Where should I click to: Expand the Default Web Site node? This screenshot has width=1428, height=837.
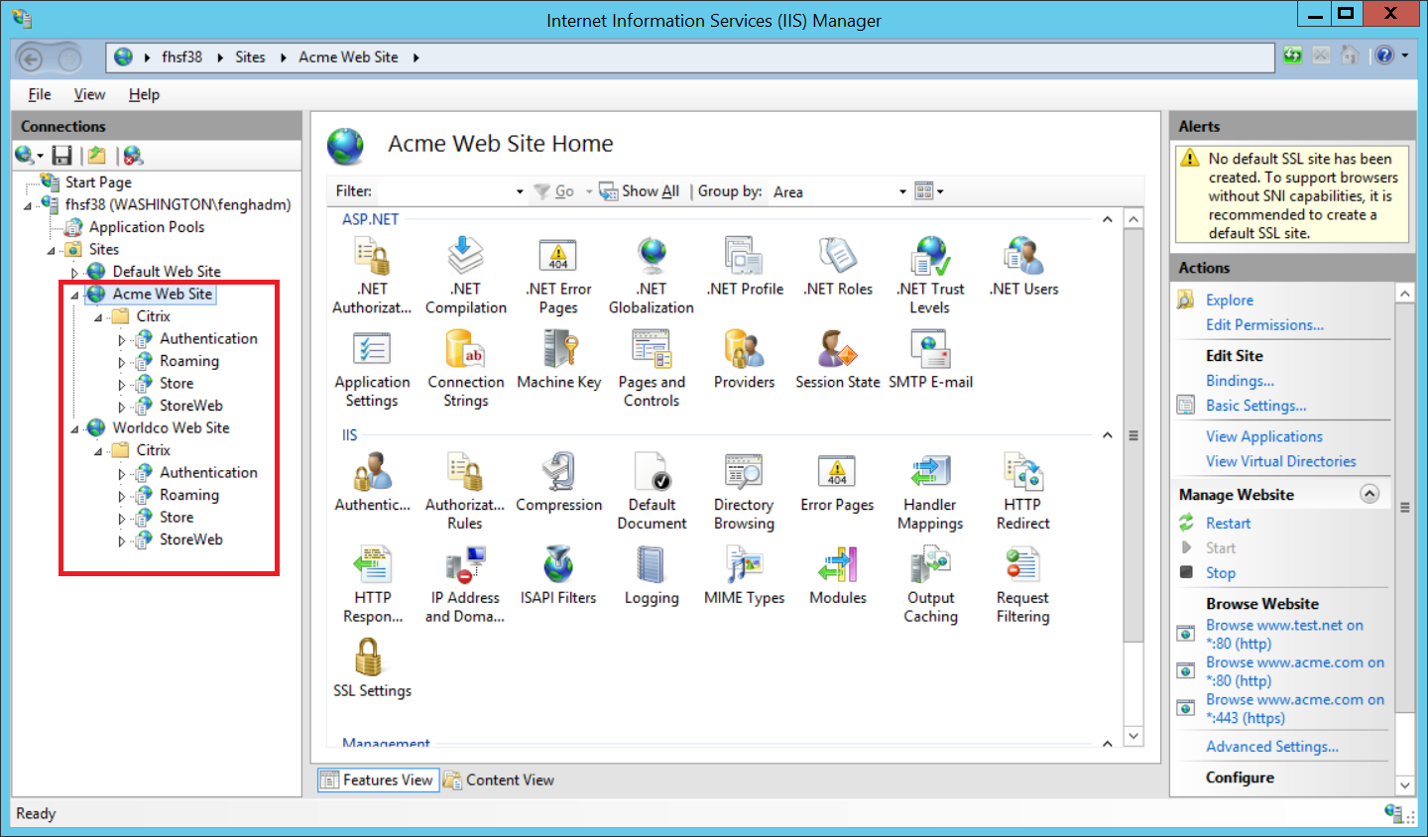[x=74, y=272]
